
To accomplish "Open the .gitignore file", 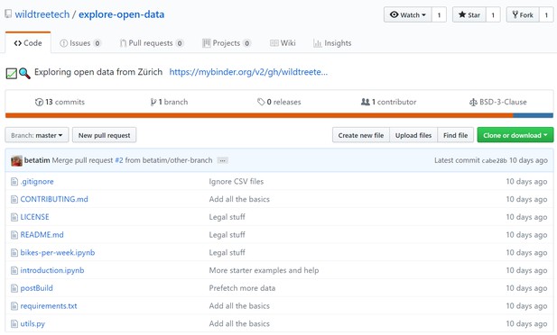I will [x=37, y=182].
